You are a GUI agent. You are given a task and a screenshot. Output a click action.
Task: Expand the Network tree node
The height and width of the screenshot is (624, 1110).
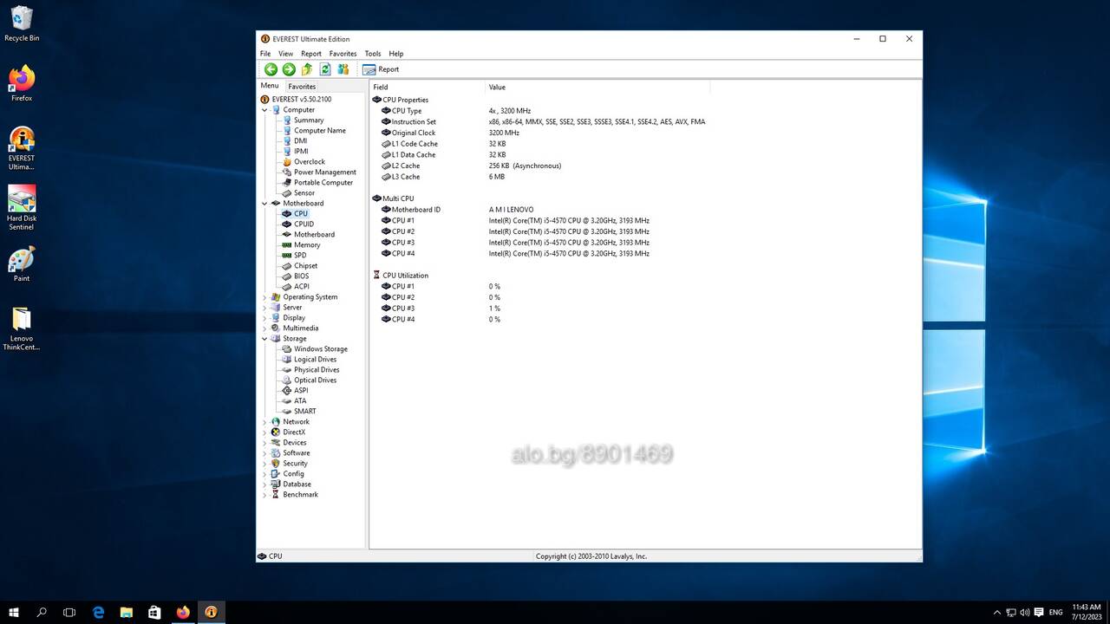pos(265,422)
